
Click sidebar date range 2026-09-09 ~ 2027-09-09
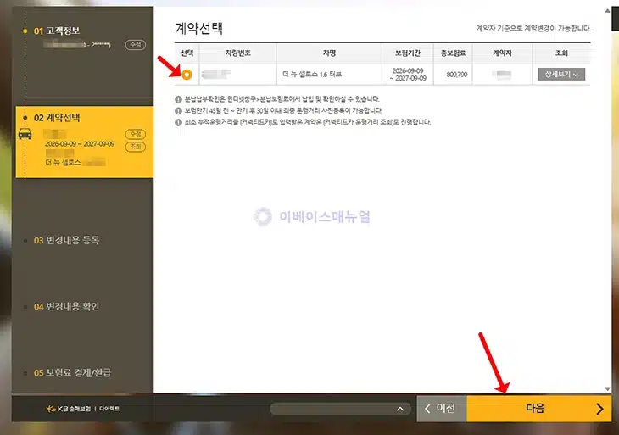pyautogui.click(x=80, y=144)
